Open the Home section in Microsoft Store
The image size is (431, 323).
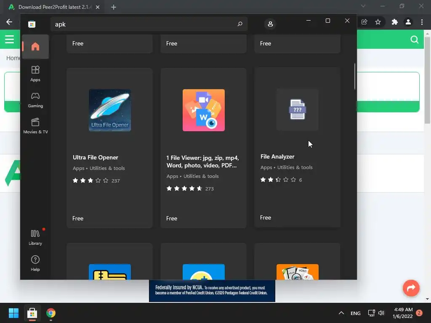[35, 47]
